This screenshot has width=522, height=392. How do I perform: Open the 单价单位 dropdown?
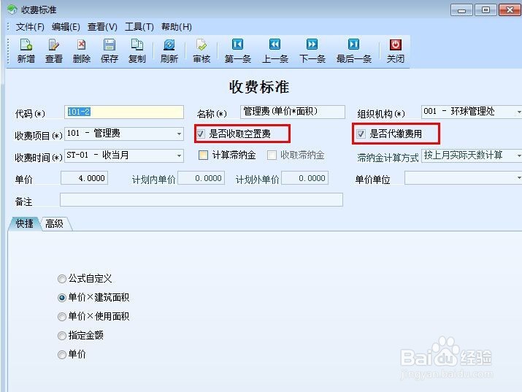518,177
